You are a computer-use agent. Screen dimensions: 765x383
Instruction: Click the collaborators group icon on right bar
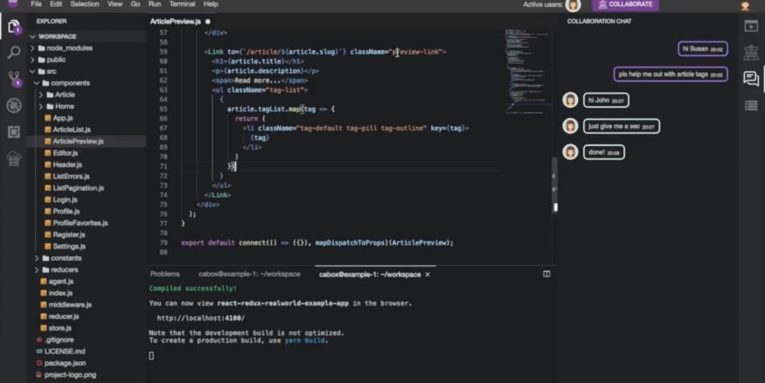(751, 52)
